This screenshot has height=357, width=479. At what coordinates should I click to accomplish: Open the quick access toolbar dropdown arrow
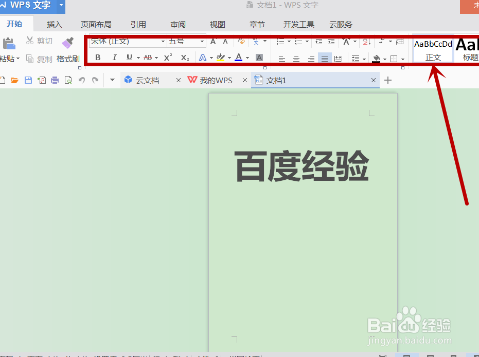pyautogui.click(x=112, y=80)
